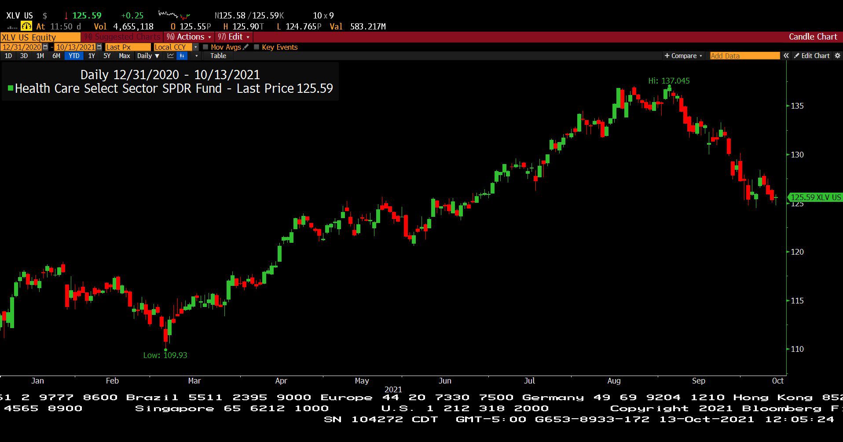Click the Last Px field
The image size is (843, 442).
[x=128, y=47]
